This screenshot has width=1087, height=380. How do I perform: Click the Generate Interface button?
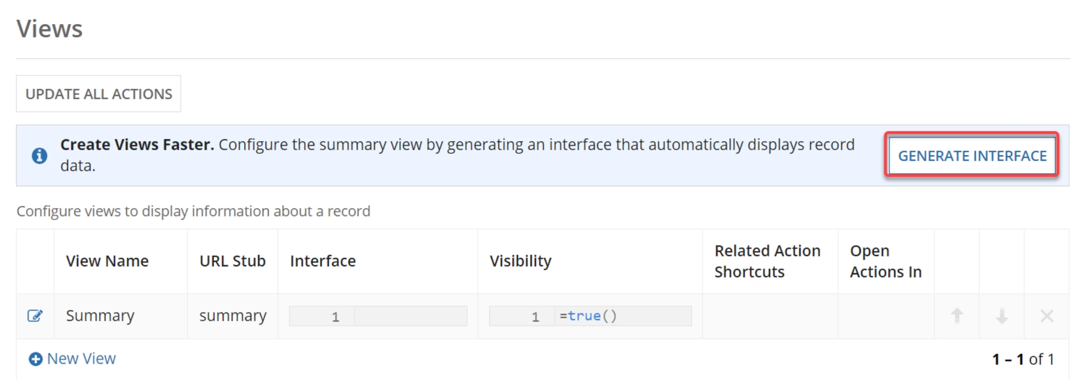(972, 155)
